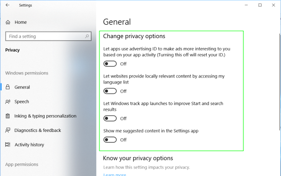Open the Learn more link
The height and width of the screenshot is (176, 281).
pos(115,174)
